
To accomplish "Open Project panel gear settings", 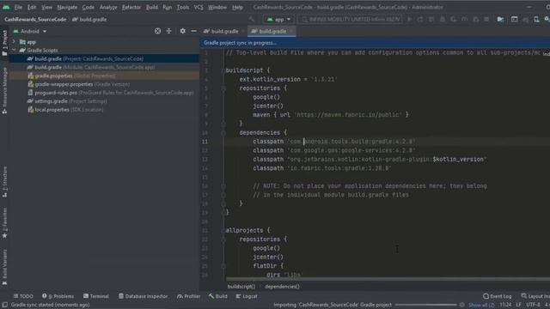I will click(182, 31).
